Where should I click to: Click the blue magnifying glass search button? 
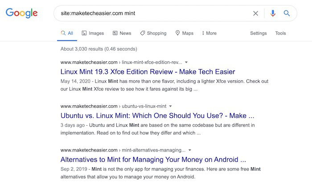click(287, 13)
